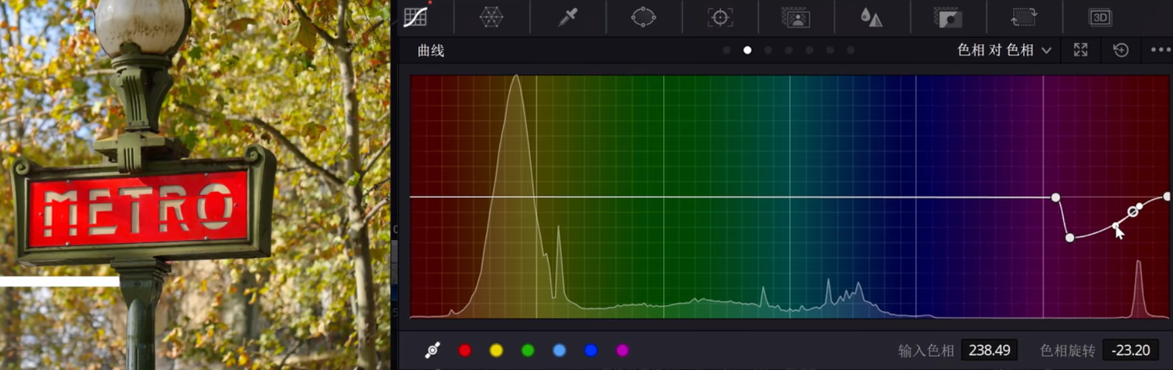
Task: Switch to the first curves page dot
Action: pyautogui.click(x=726, y=50)
